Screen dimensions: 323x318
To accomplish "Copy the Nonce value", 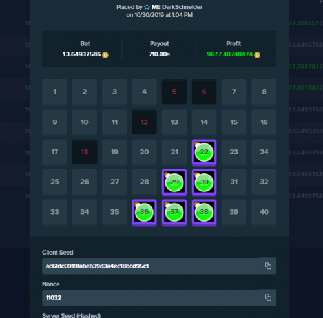I will coord(268,297).
